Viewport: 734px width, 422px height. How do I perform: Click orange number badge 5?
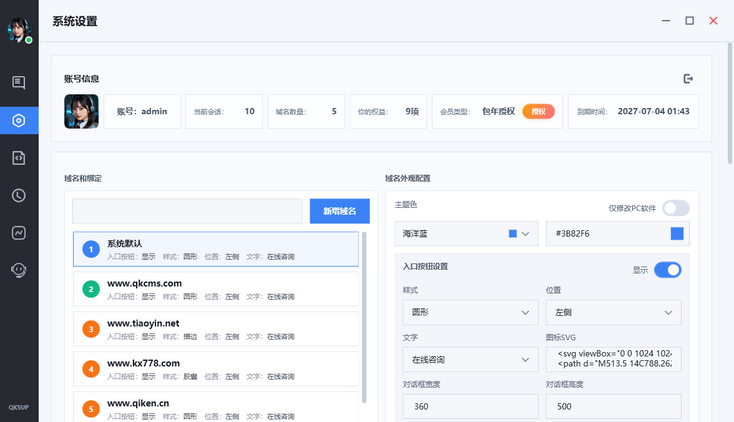(91, 409)
